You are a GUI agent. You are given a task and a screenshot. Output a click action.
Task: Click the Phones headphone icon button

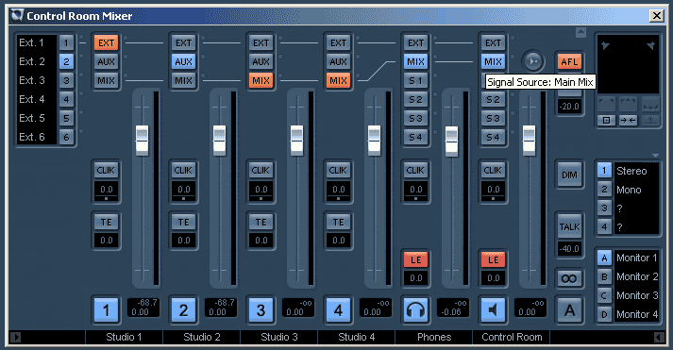point(415,309)
